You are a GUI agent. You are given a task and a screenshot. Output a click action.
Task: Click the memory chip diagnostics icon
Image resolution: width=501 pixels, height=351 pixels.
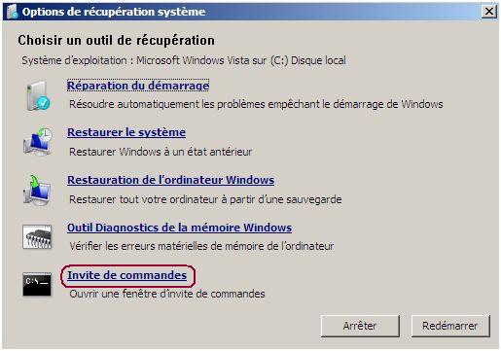37,237
